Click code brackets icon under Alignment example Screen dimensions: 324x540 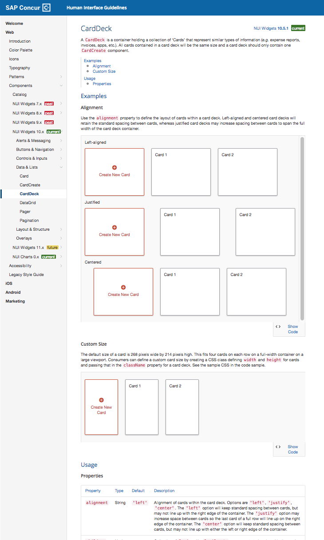[x=278, y=327]
